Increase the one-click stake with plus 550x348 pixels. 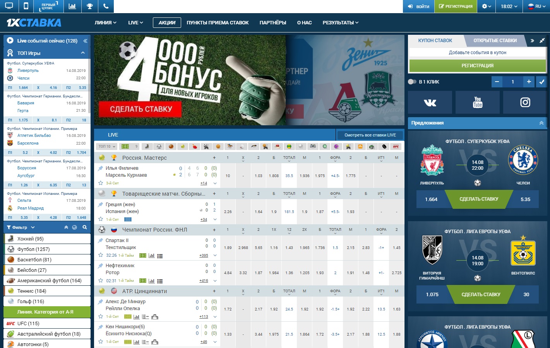click(x=529, y=82)
